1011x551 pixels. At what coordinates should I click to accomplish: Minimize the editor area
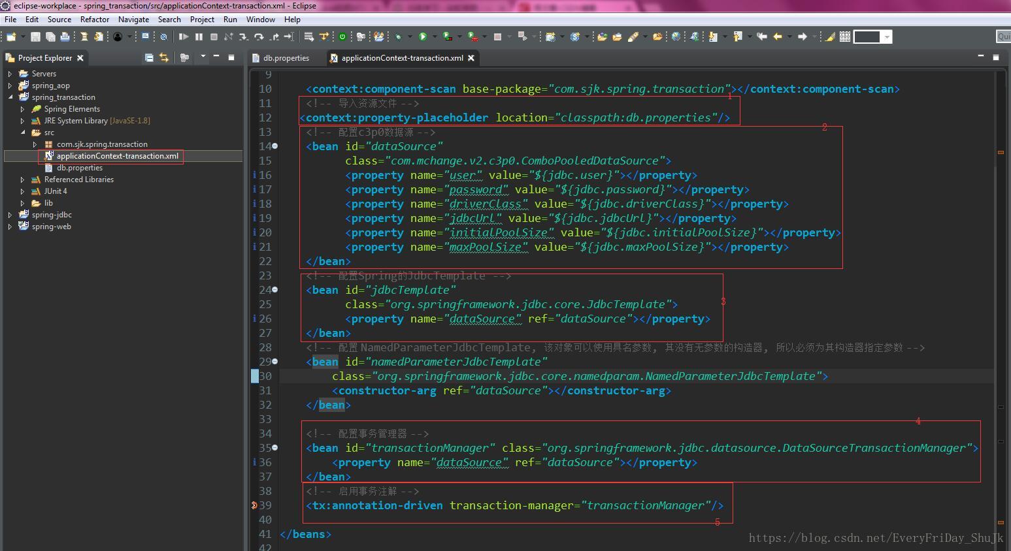coord(981,57)
